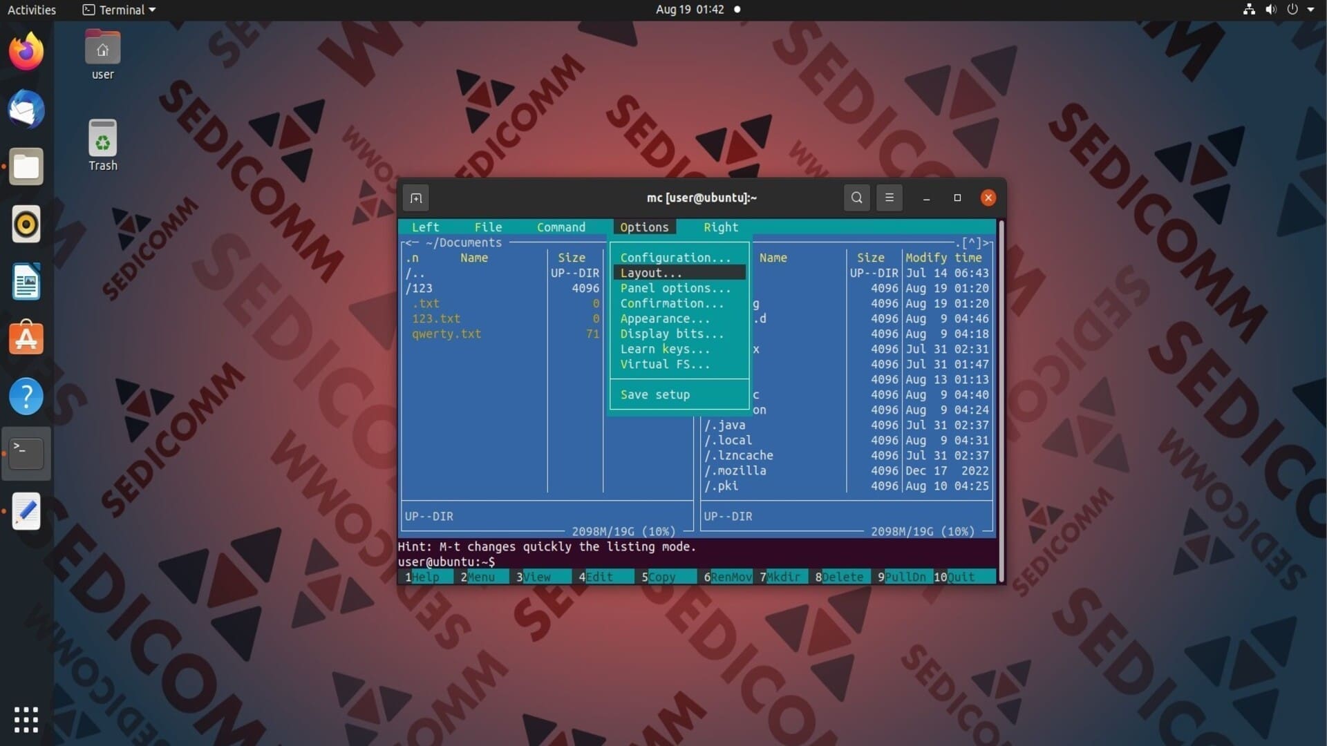1327x746 pixels.
Task: Open the File menu
Action: tap(488, 227)
